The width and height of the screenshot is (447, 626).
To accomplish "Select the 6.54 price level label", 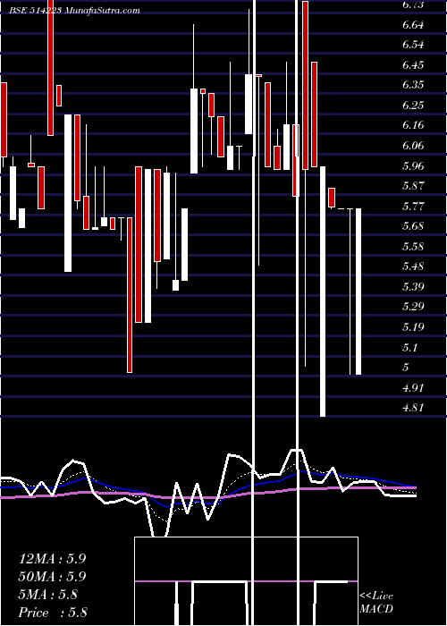I will click(x=413, y=45).
